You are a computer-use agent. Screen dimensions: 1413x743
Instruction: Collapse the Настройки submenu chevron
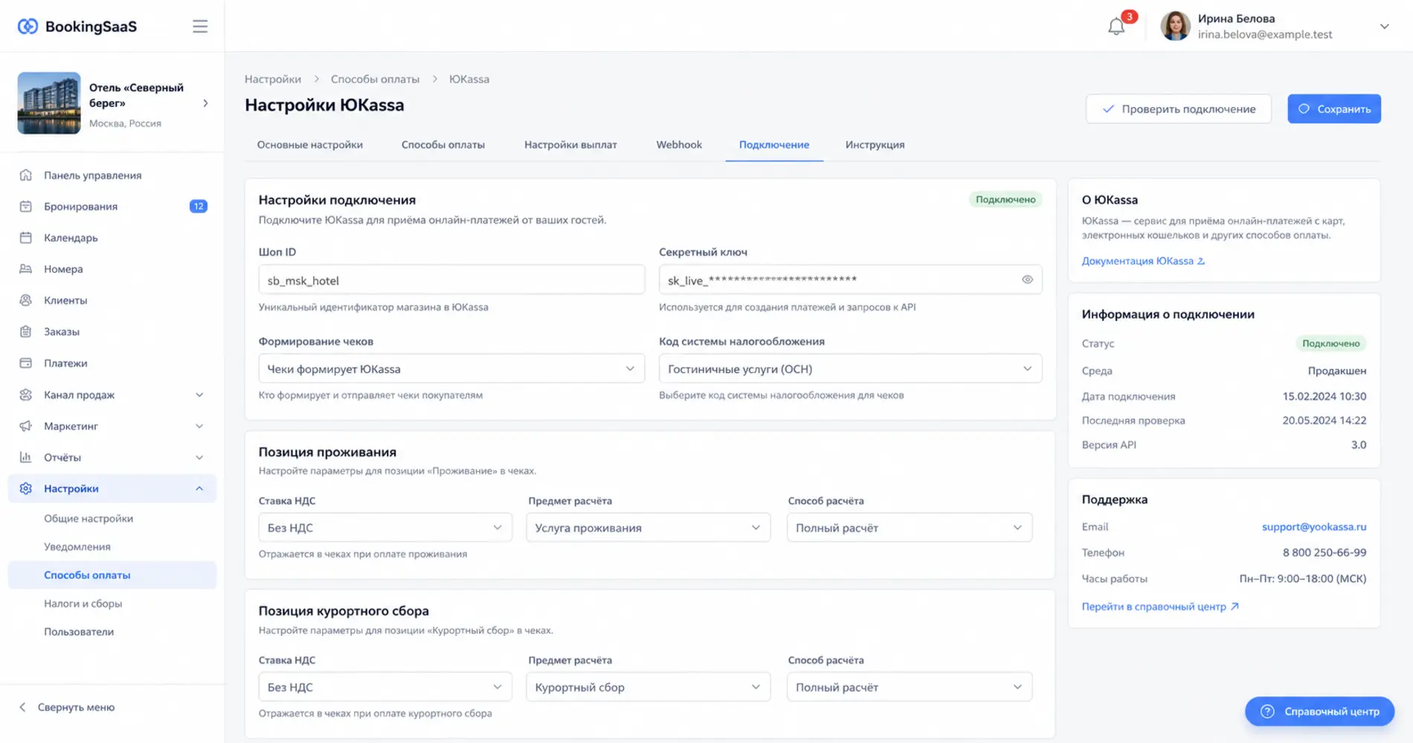coord(199,488)
